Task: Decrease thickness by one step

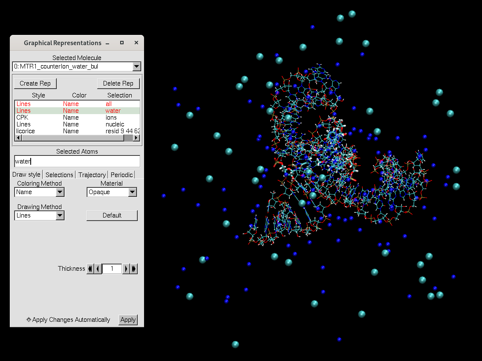Action: pos(98,269)
